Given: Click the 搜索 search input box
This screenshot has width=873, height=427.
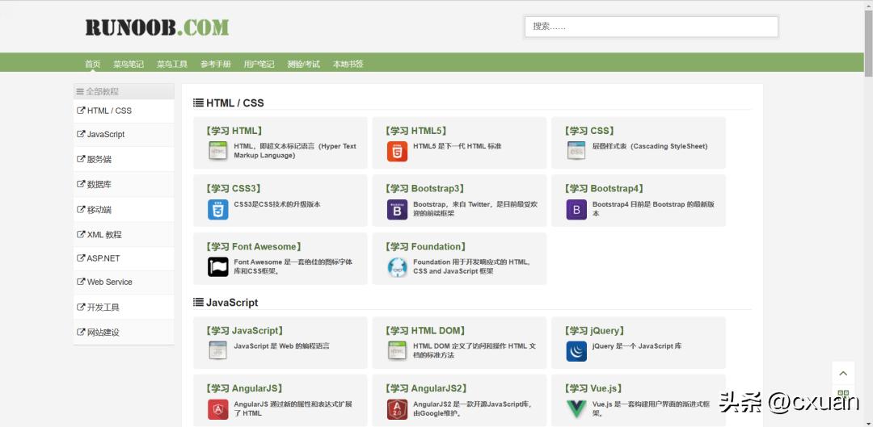Looking at the screenshot, I should pyautogui.click(x=651, y=26).
